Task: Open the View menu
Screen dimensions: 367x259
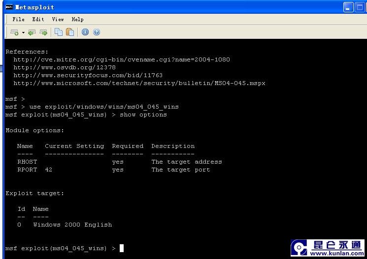Action: click(x=58, y=19)
